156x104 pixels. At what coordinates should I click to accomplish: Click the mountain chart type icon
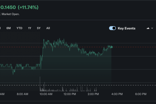pyautogui.click(x=148, y=28)
